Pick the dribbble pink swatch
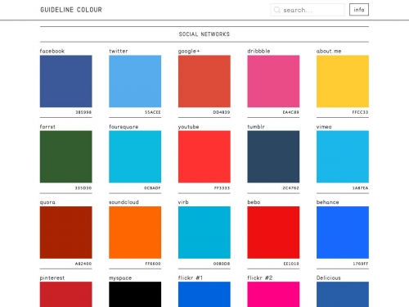 pyautogui.click(x=273, y=81)
